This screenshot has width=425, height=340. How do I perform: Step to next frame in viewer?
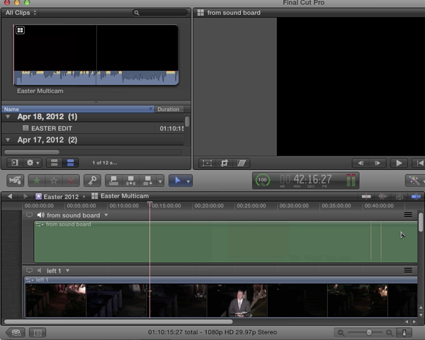[x=378, y=163]
